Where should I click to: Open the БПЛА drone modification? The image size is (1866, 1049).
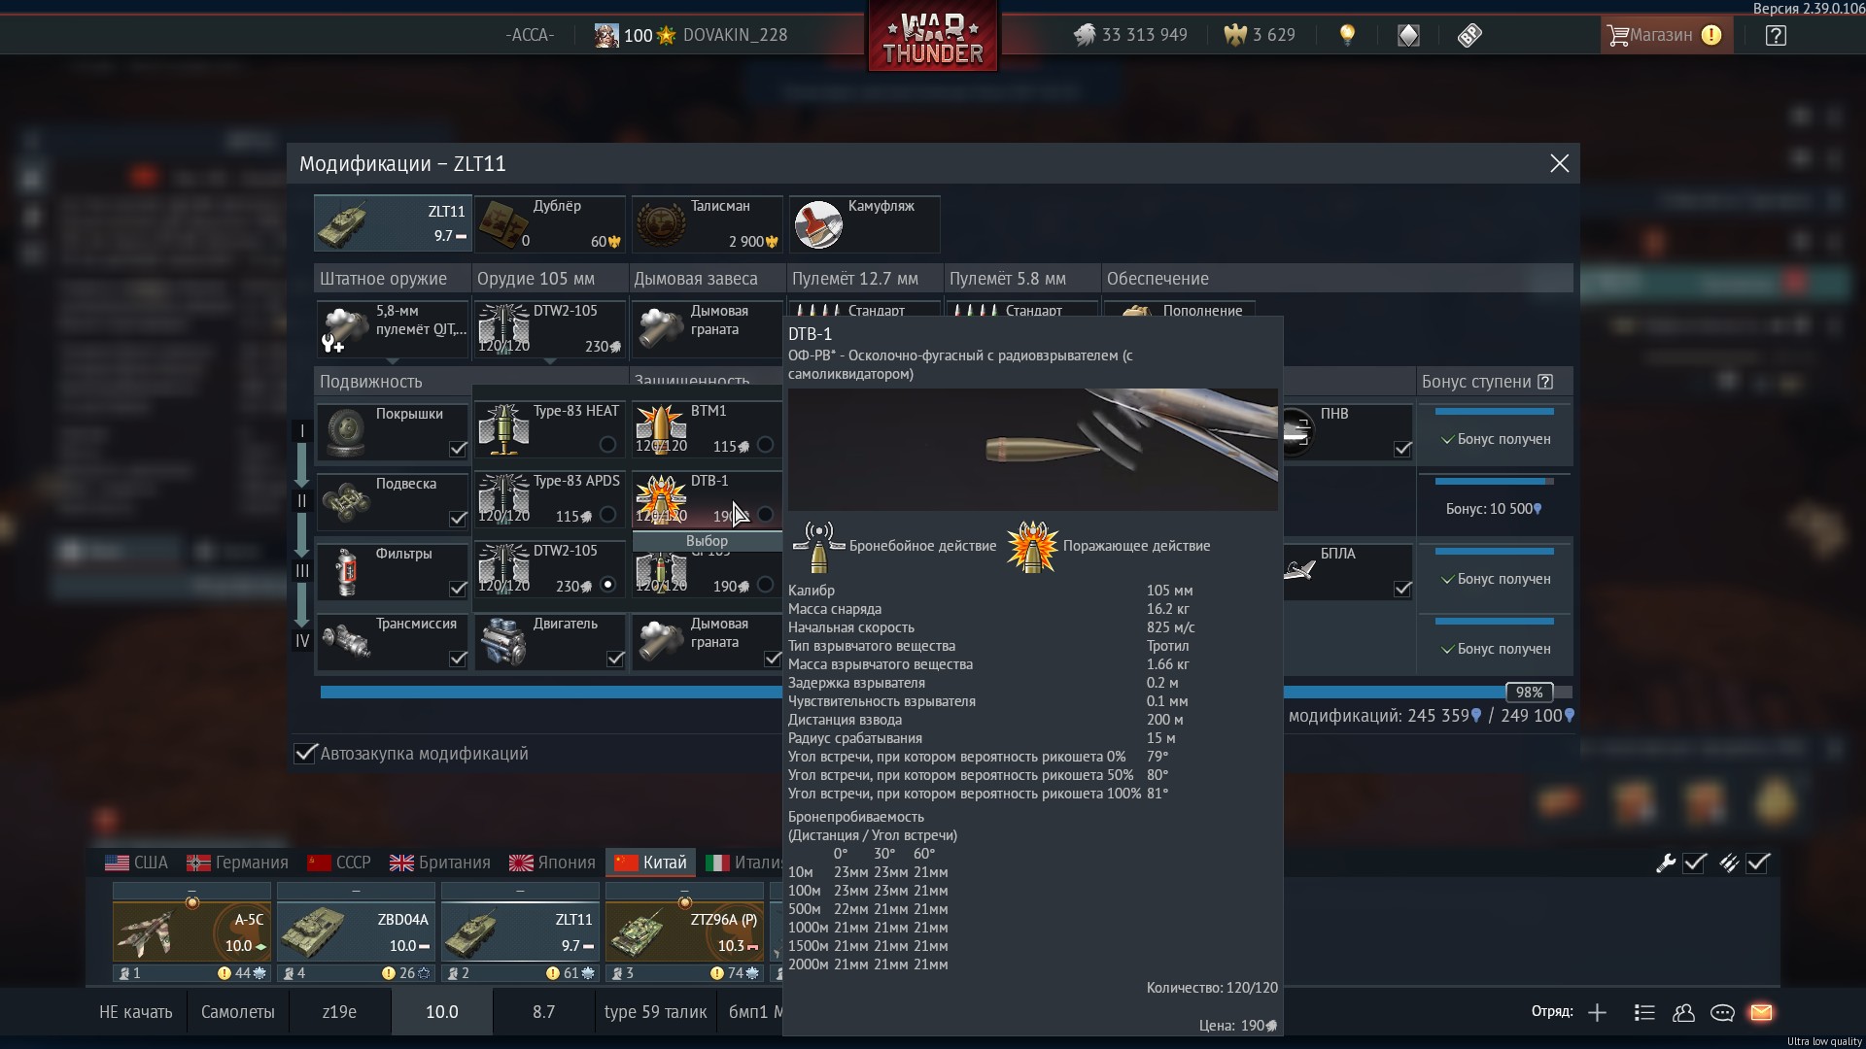point(1347,572)
